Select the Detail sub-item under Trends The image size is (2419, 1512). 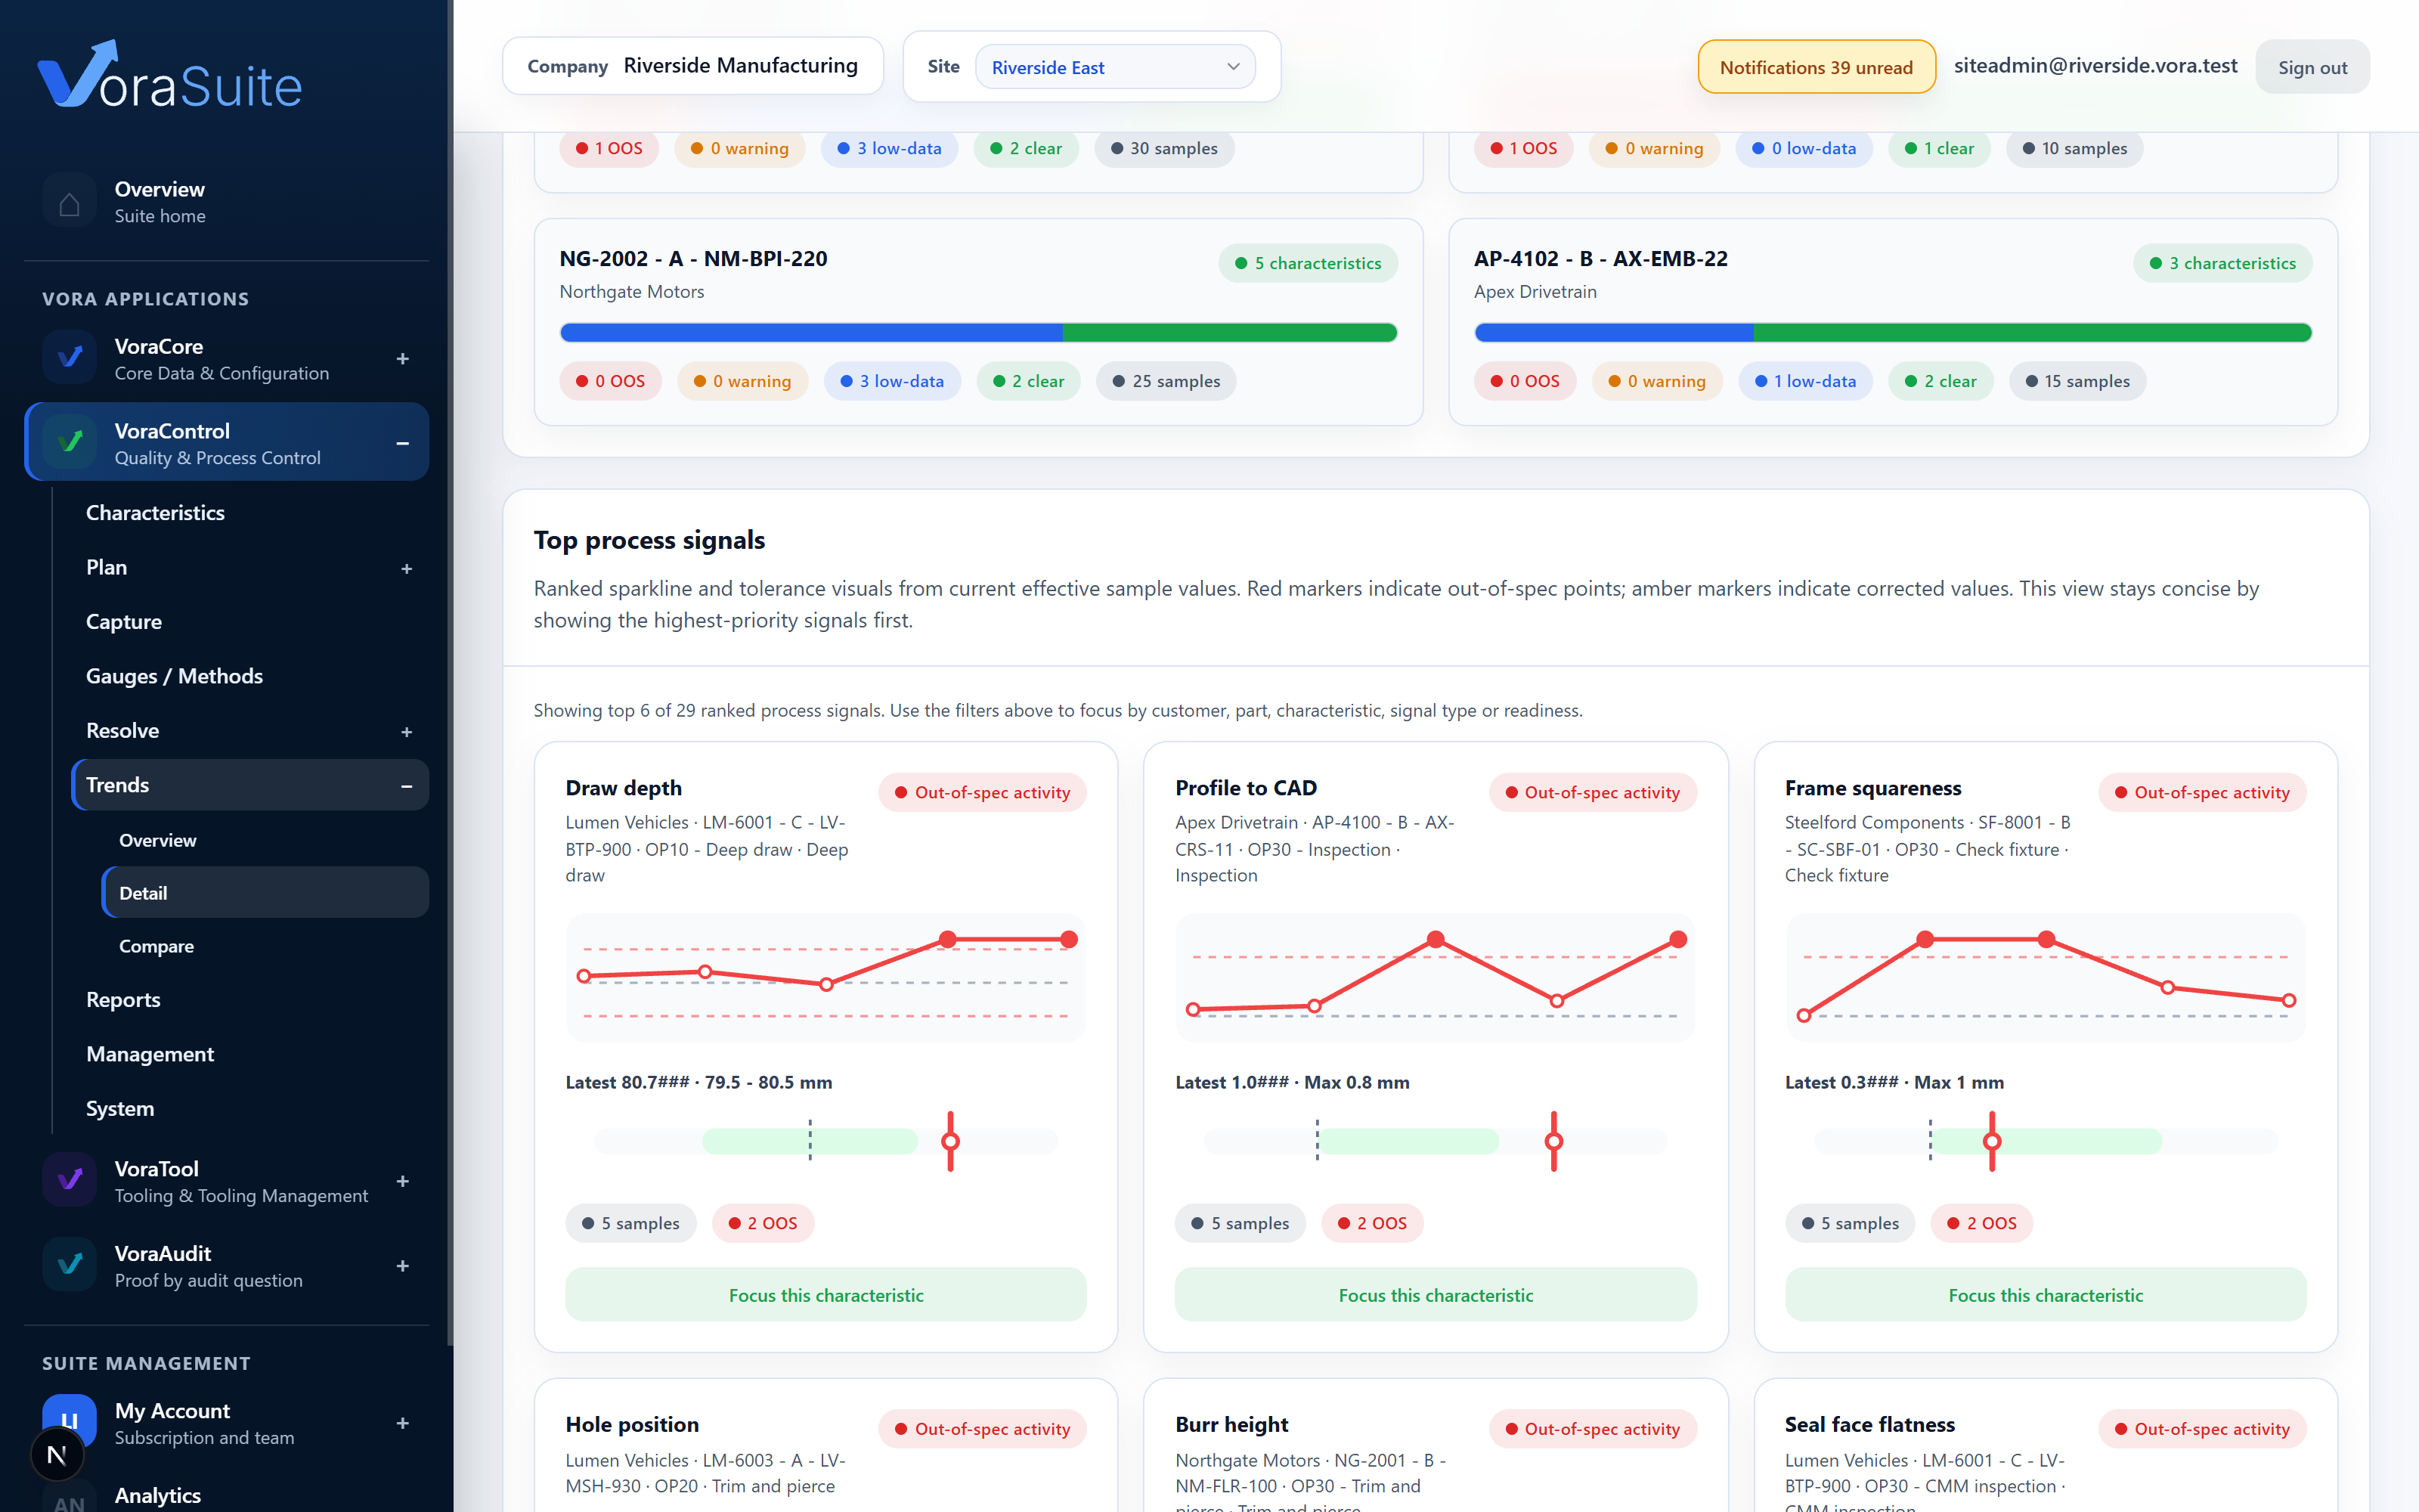click(265, 893)
